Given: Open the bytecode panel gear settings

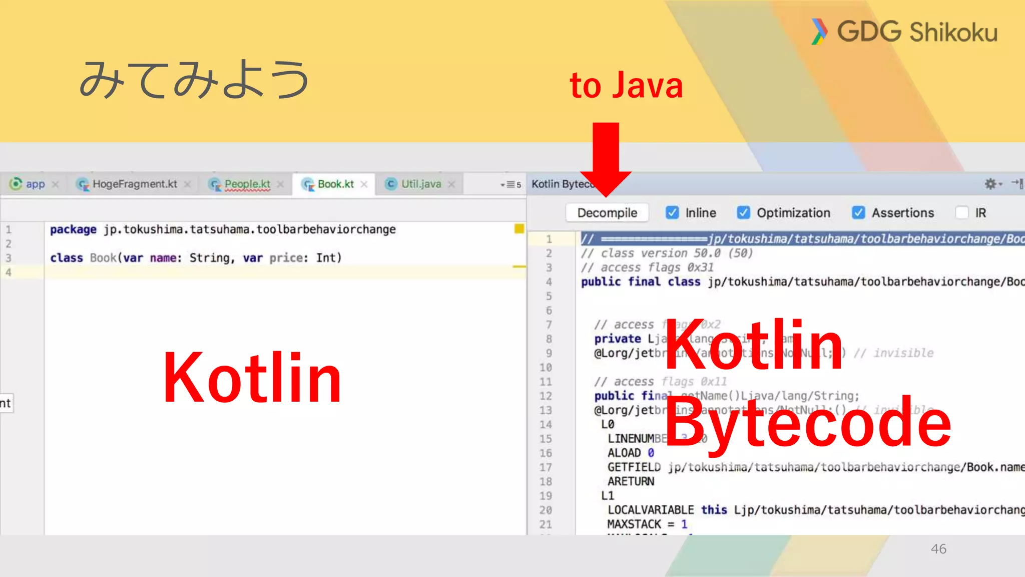Looking at the screenshot, I should [992, 184].
